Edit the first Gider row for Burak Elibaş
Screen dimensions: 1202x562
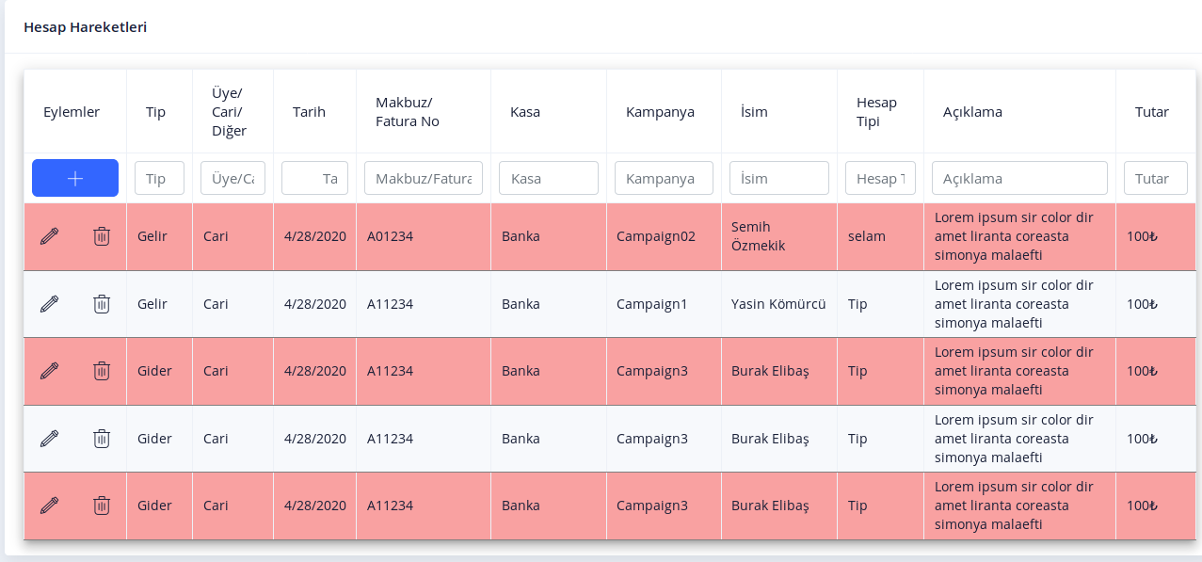click(x=49, y=371)
